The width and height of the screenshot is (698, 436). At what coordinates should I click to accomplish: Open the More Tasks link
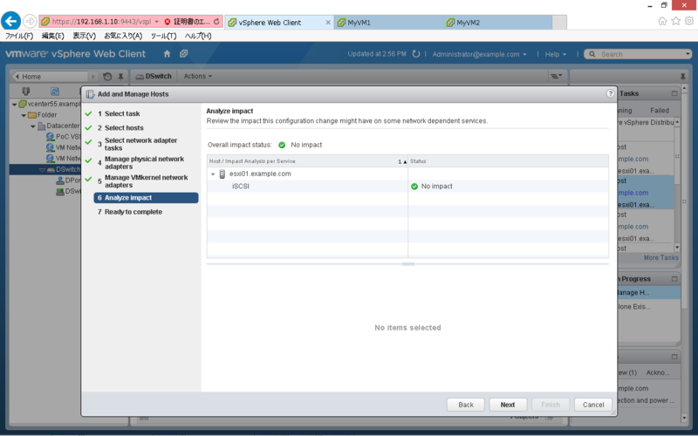tap(661, 257)
